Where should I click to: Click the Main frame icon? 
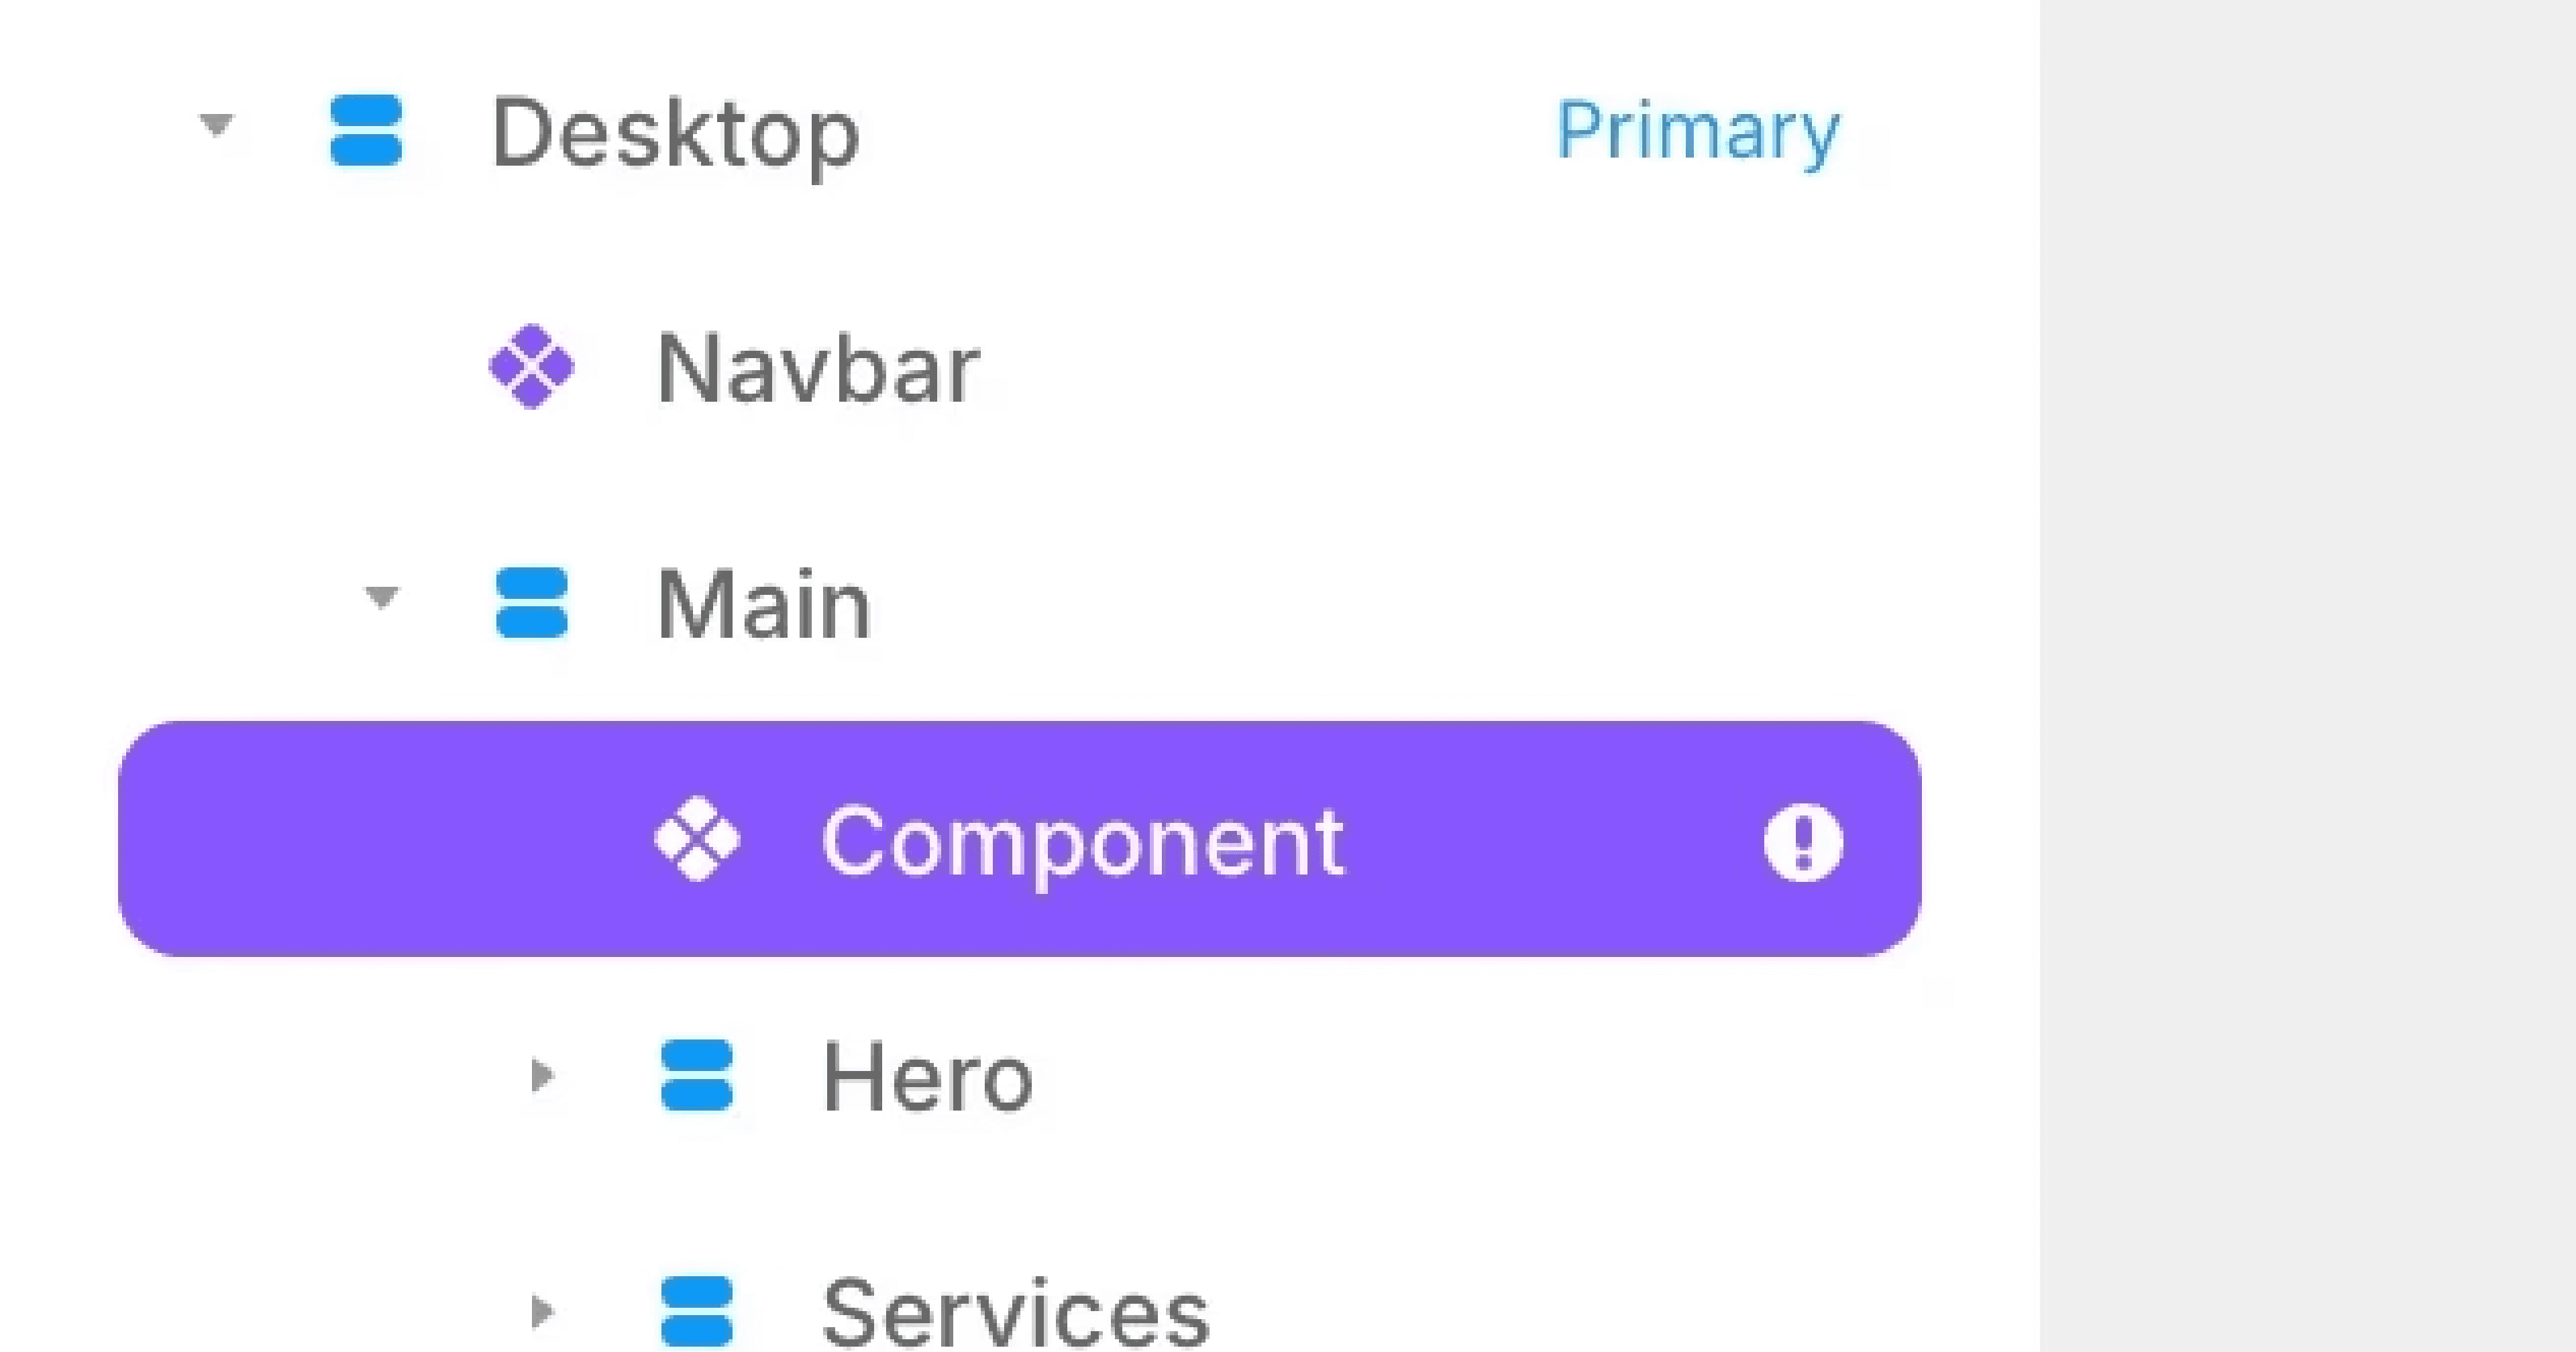(x=532, y=601)
